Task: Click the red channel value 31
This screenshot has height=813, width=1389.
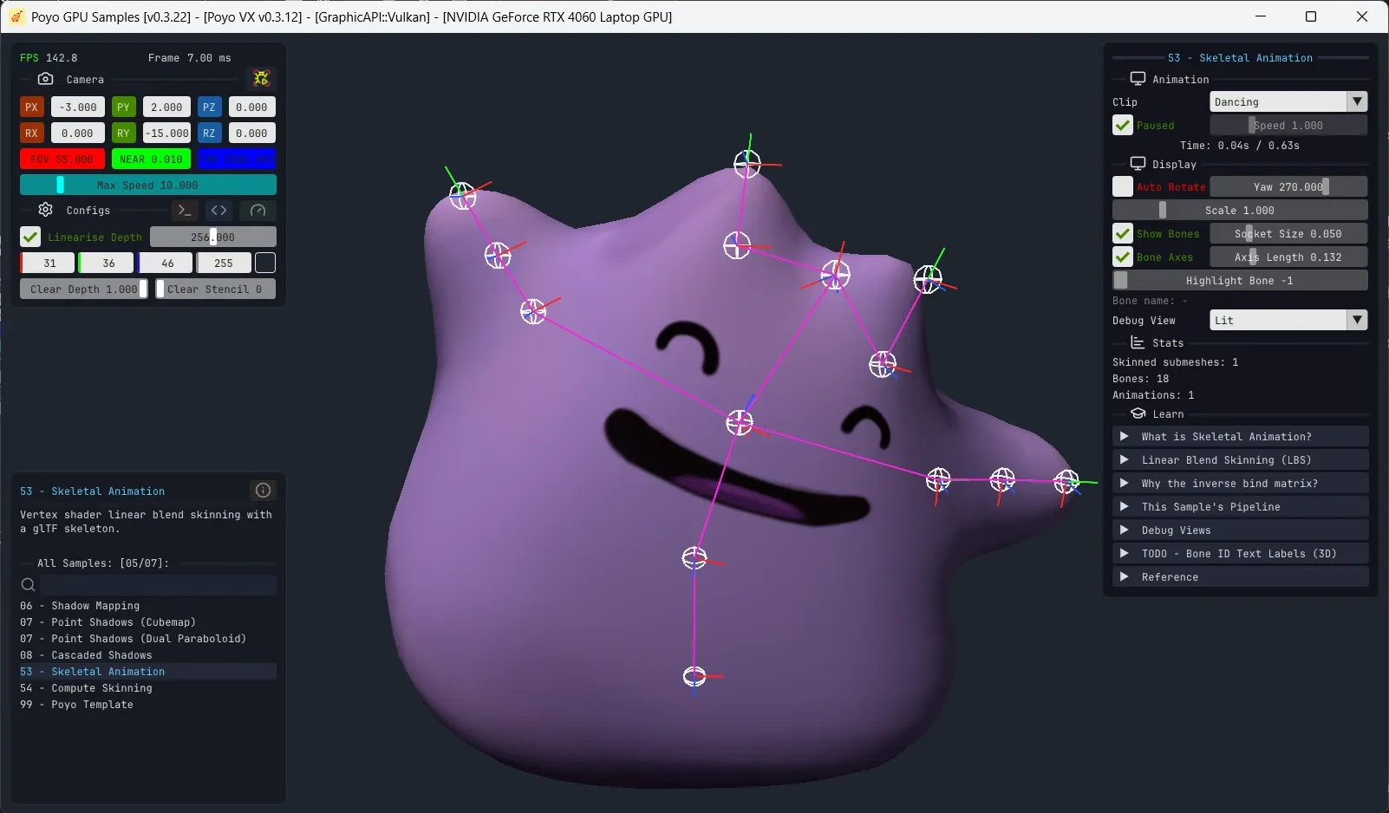Action: (48, 263)
